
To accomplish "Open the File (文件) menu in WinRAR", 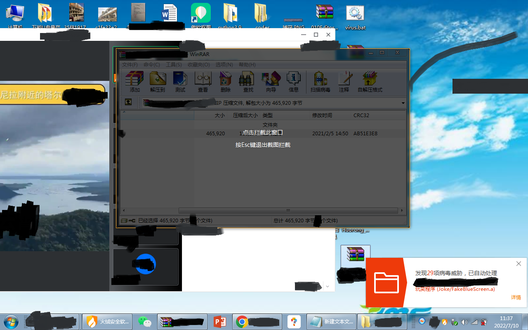I will coord(130,65).
